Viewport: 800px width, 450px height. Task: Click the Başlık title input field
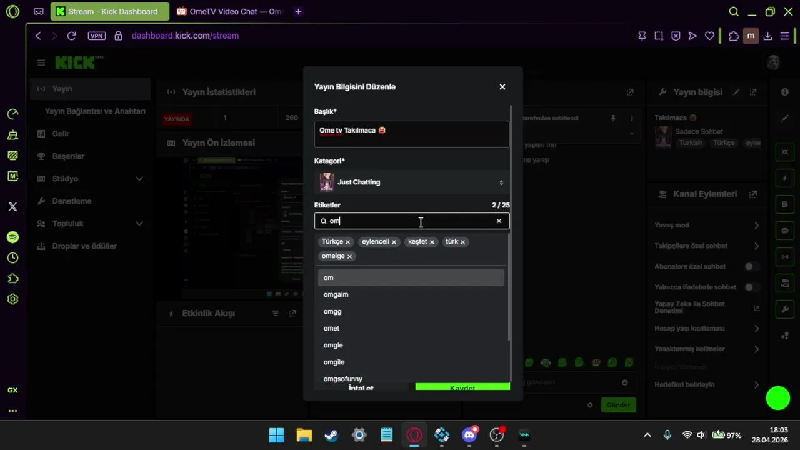(x=412, y=134)
